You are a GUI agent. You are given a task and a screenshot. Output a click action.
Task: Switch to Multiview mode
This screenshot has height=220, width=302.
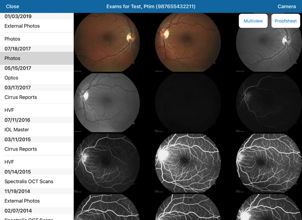(253, 21)
